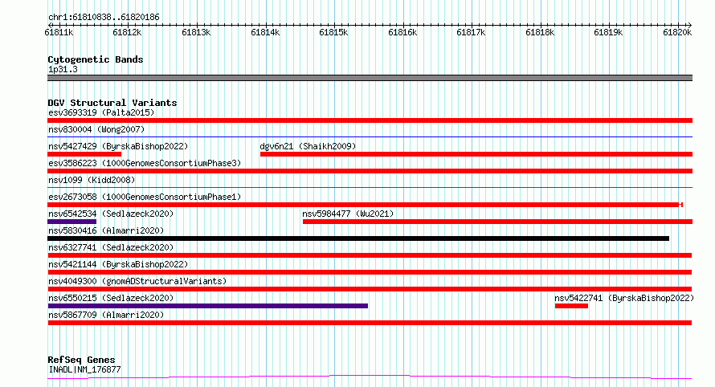
Task: Click the RefSeq Genes track heading
Action: (x=81, y=360)
